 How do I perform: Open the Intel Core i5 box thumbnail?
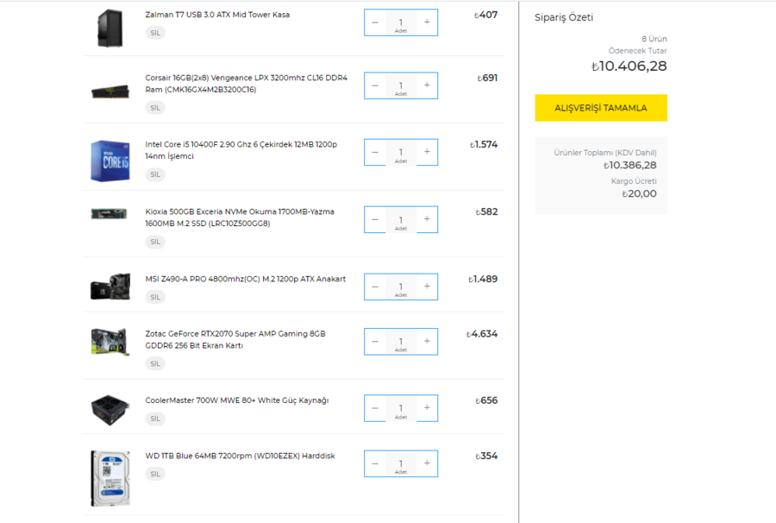(x=110, y=161)
